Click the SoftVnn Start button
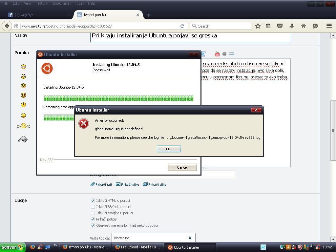This screenshot has width=336, height=252. click(x=12, y=247)
